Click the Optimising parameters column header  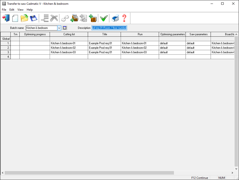(x=172, y=34)
